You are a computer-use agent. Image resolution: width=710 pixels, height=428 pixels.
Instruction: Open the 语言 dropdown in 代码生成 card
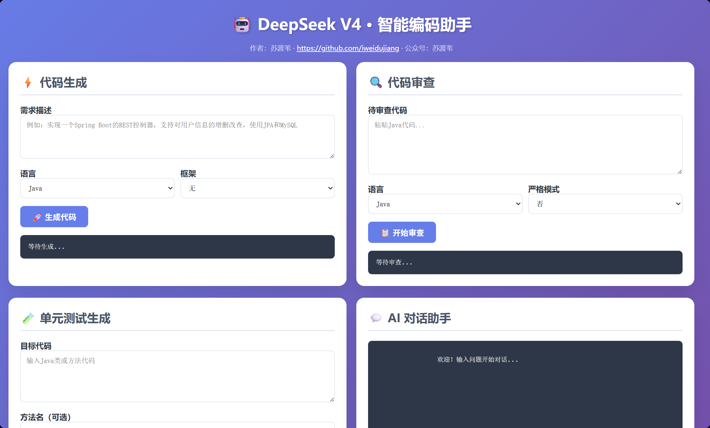point(97,188)
